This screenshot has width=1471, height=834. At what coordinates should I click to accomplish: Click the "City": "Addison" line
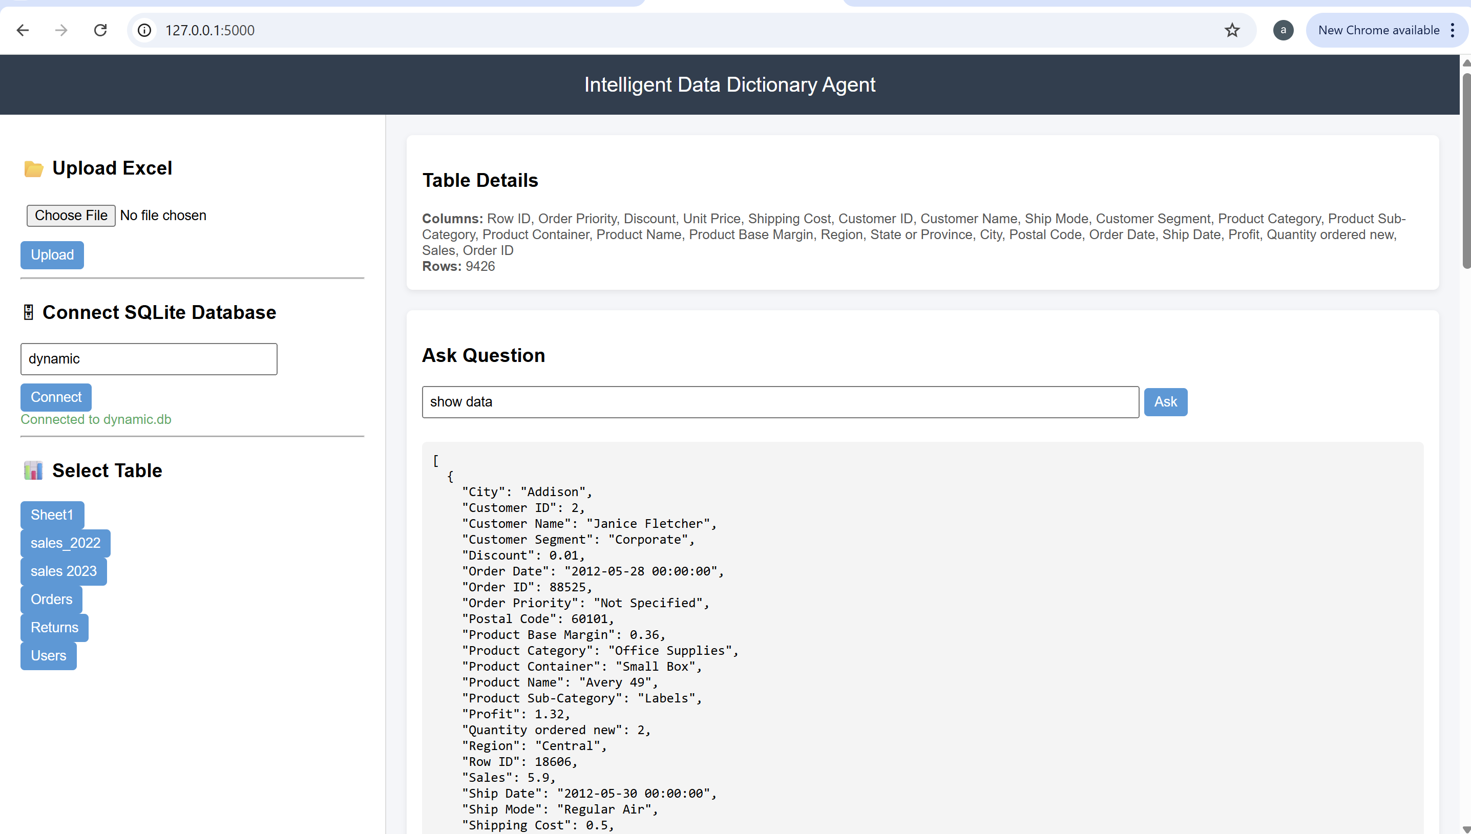(527, 492)
